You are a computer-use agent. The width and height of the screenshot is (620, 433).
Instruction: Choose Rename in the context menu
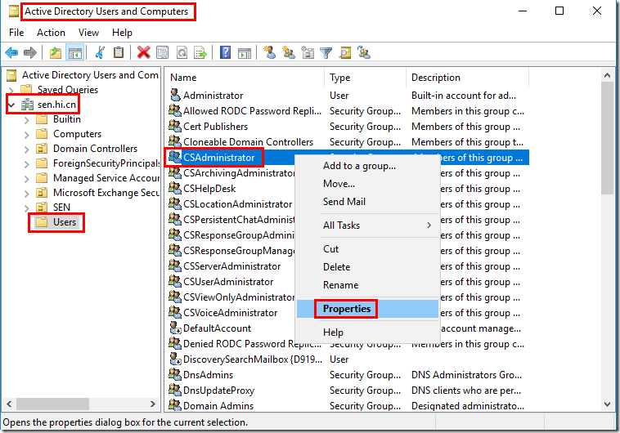point(367,285)
